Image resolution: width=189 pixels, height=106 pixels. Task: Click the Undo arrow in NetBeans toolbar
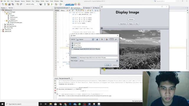[x=18, y=4]
